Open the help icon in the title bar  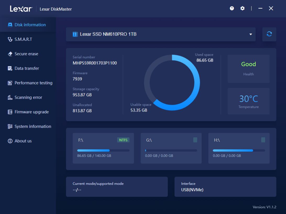(232, 8)
